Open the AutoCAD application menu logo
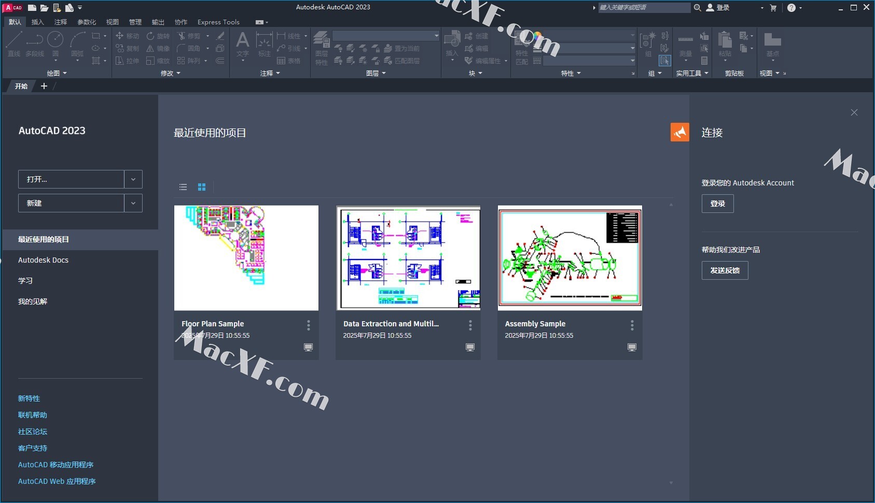The width and height of the screenshot is (875, 503). [13, 8]
